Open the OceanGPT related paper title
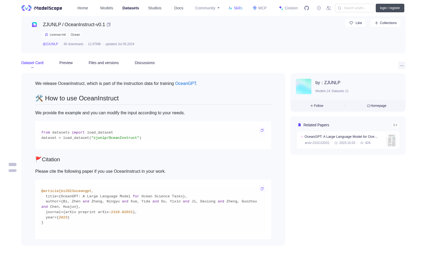 341,137
